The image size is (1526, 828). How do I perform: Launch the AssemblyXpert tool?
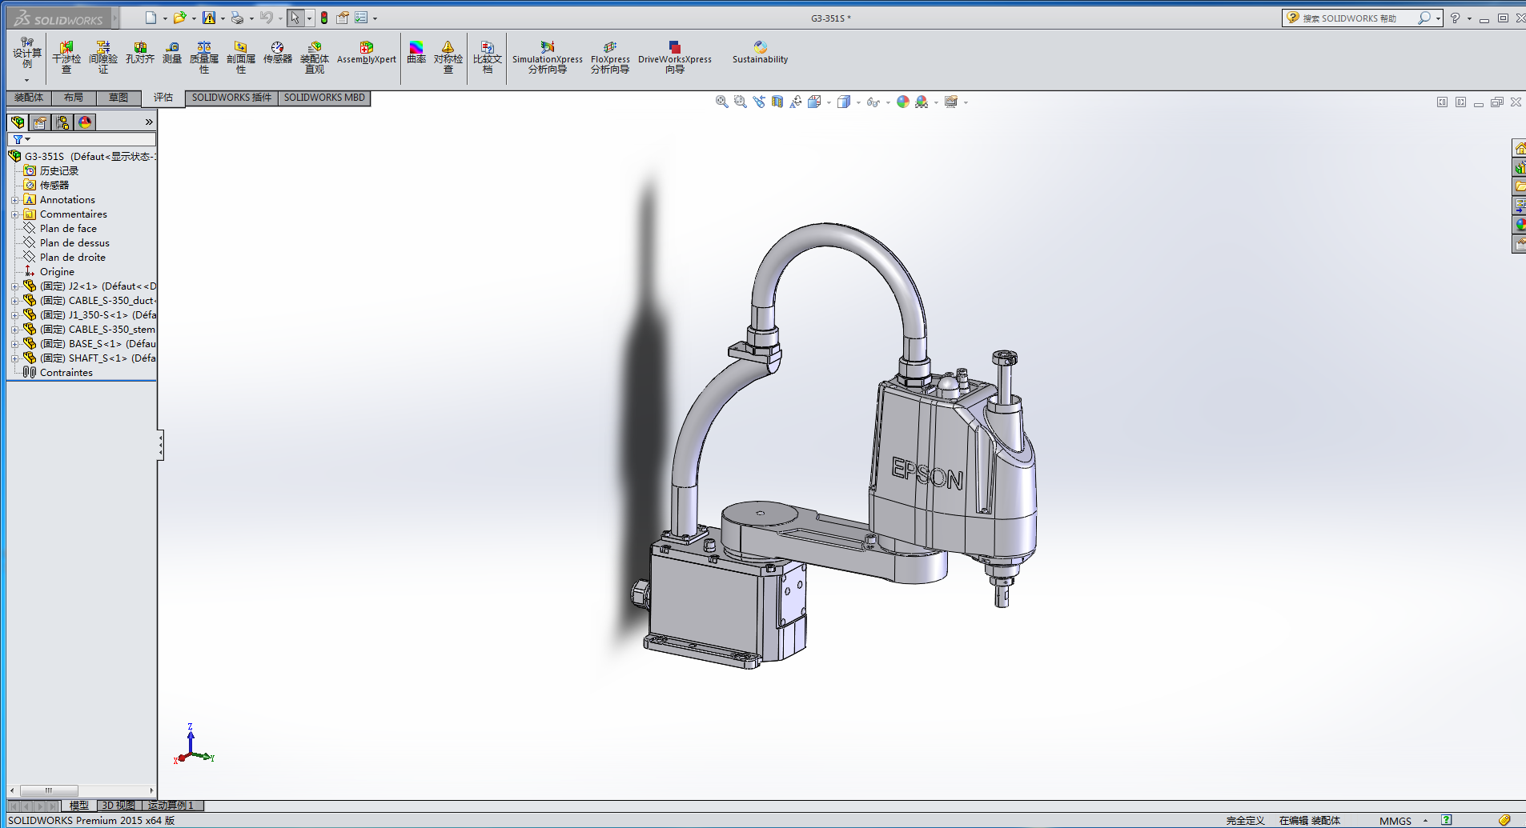click(x=366, y=53)
